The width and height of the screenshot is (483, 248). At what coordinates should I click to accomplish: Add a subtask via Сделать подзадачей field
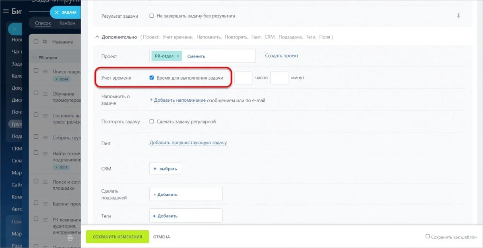pos(186,194)
